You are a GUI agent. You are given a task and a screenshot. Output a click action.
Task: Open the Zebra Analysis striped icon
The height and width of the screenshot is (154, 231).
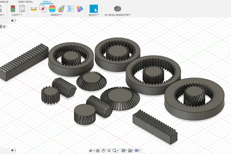click(x=52, y=9)
